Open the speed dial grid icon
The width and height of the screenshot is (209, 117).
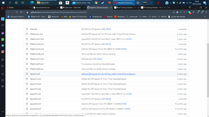pos(21,12)
